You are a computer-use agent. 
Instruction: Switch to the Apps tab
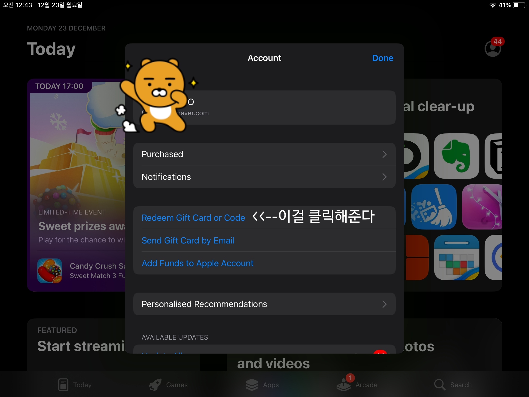[x=262, y=385]
